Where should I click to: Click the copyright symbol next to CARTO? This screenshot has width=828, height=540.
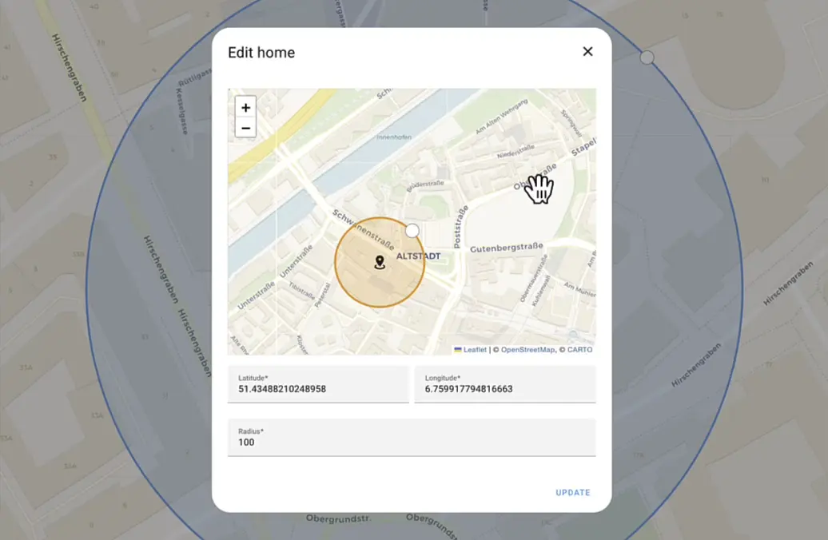563,349
